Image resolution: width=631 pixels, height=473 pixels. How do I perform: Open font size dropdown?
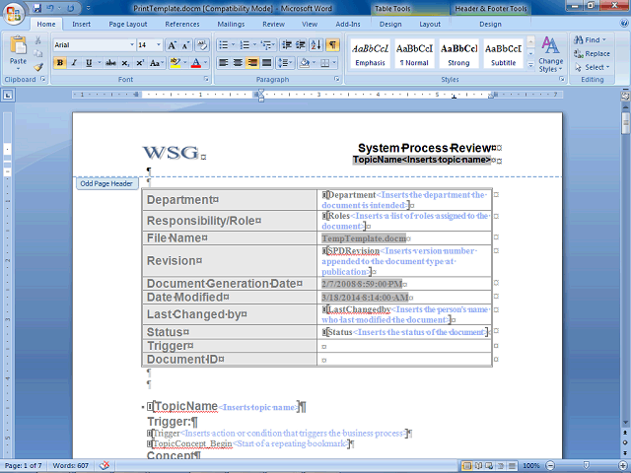159,45
